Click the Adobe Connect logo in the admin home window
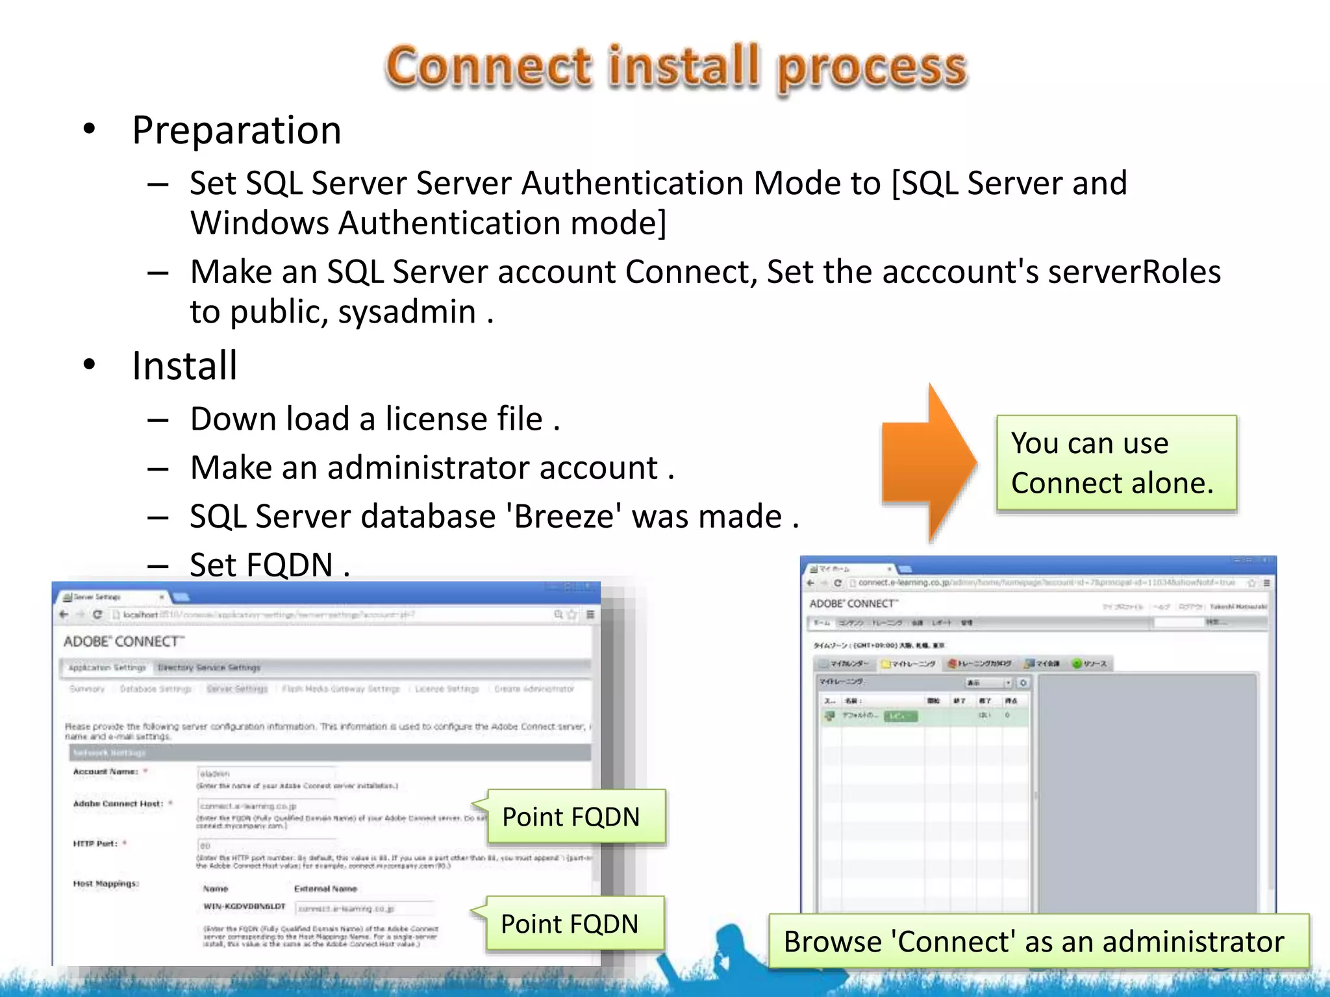Viewport: 1330px width, 997px height. point(853,604)
